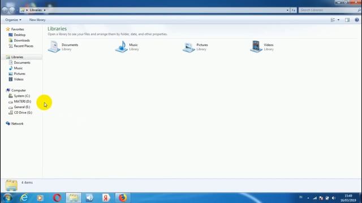Screen dimensions: 362x203
Task: Open System (C:) drive in the sidebar
Action: (22, 96)
